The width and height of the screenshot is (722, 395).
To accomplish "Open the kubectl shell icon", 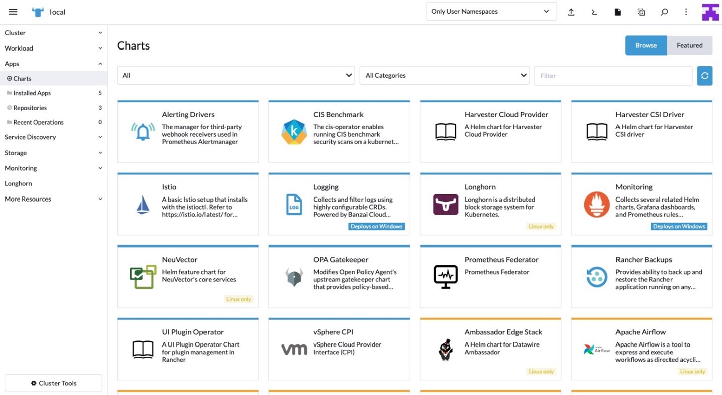I will [594, 12].
